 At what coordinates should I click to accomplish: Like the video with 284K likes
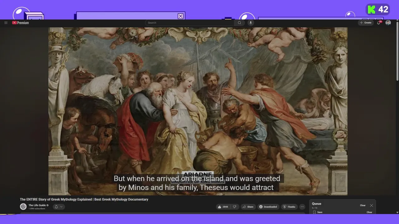[224, 207]
